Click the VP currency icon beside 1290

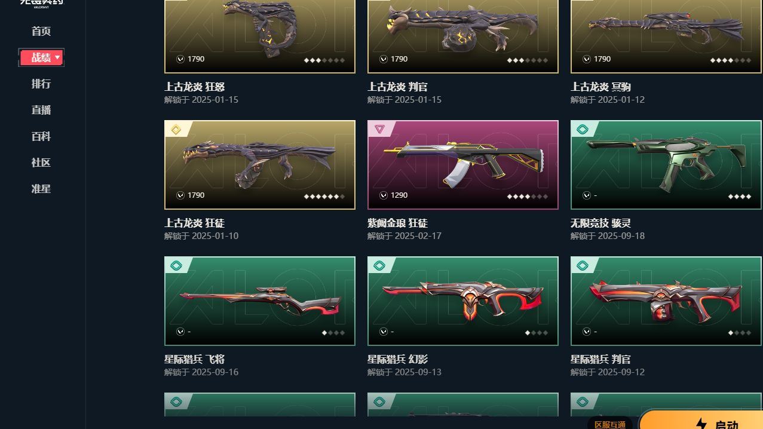(x=384, y=195)
